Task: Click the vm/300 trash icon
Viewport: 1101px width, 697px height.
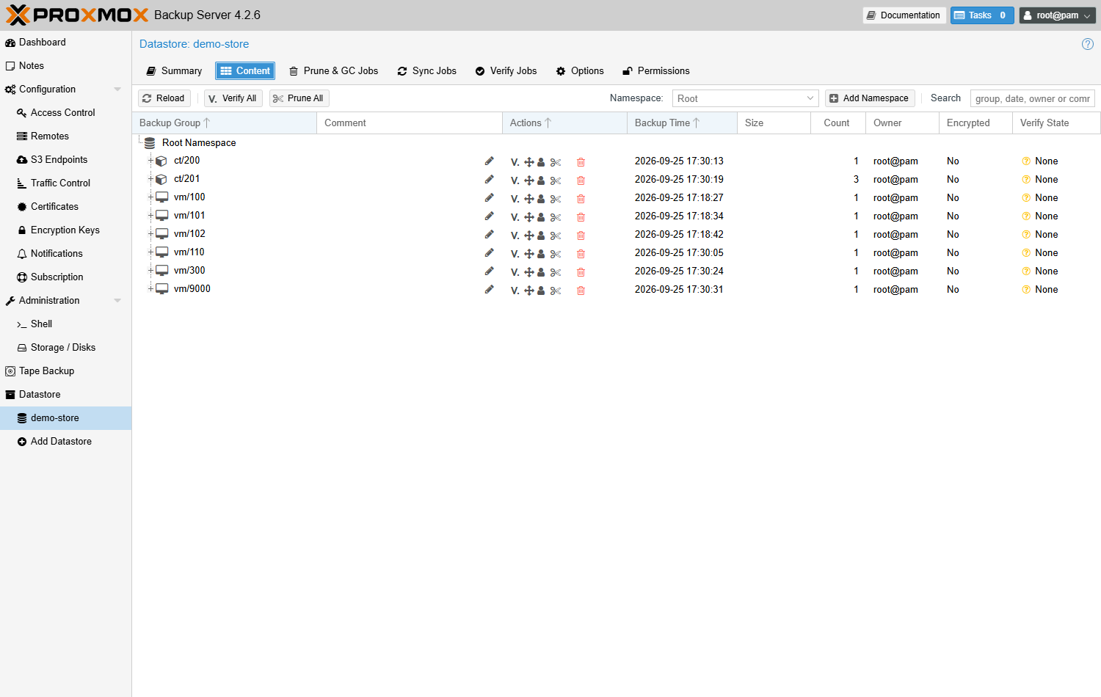Action: (581, 272)
